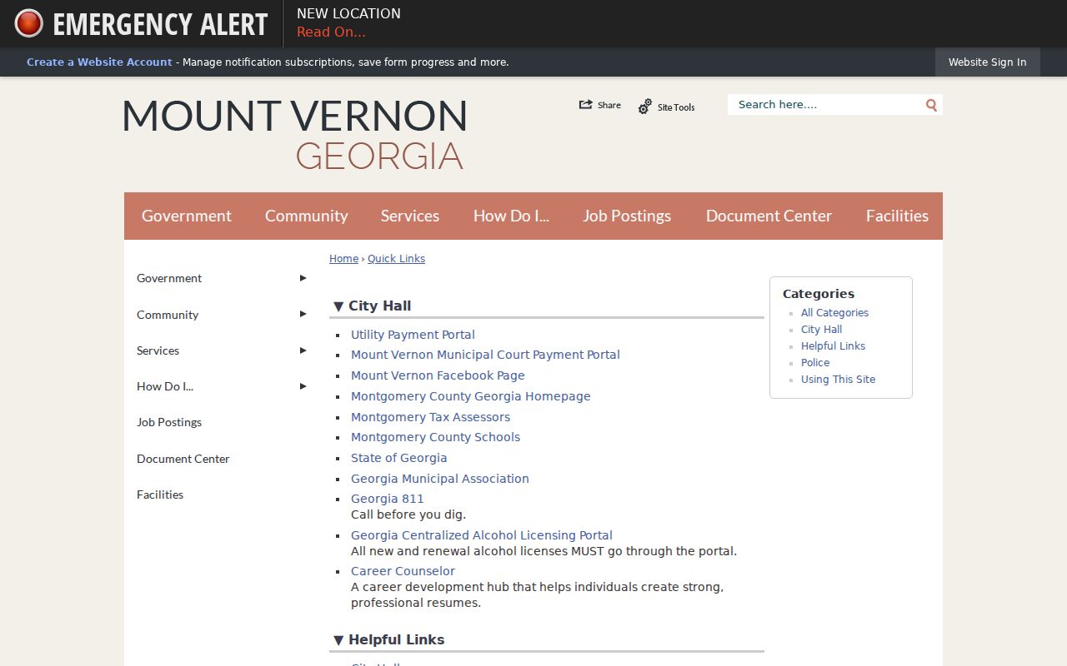Open Mount Vernon Municipal Court Payment Portal

pos(485,355)
